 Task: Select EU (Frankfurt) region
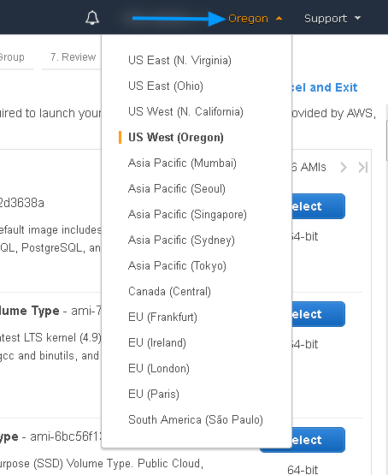(162, 318)
